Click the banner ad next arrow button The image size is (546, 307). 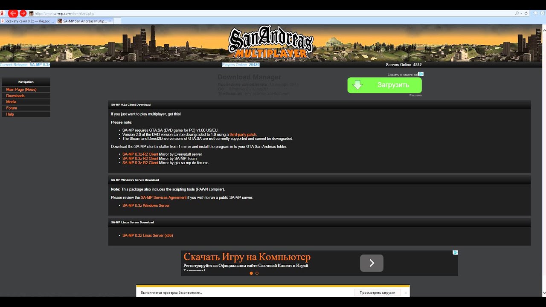click(x=372, y=263)
